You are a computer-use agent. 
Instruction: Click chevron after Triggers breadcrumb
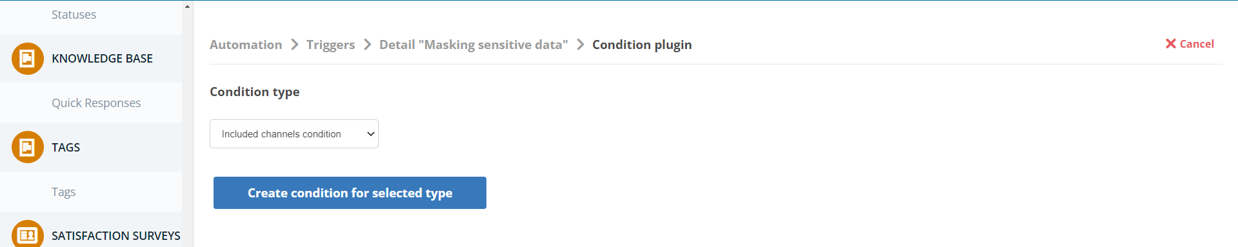[368, 44]
